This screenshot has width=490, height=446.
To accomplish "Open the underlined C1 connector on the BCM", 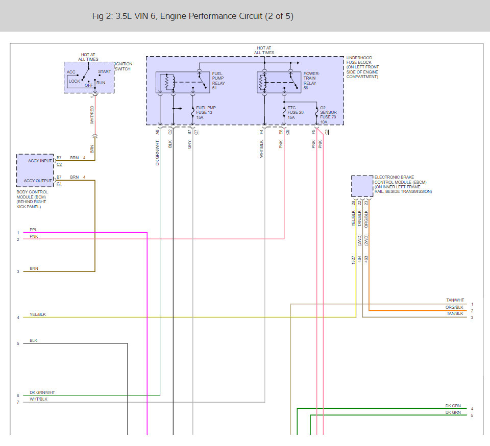I will 59,184.
